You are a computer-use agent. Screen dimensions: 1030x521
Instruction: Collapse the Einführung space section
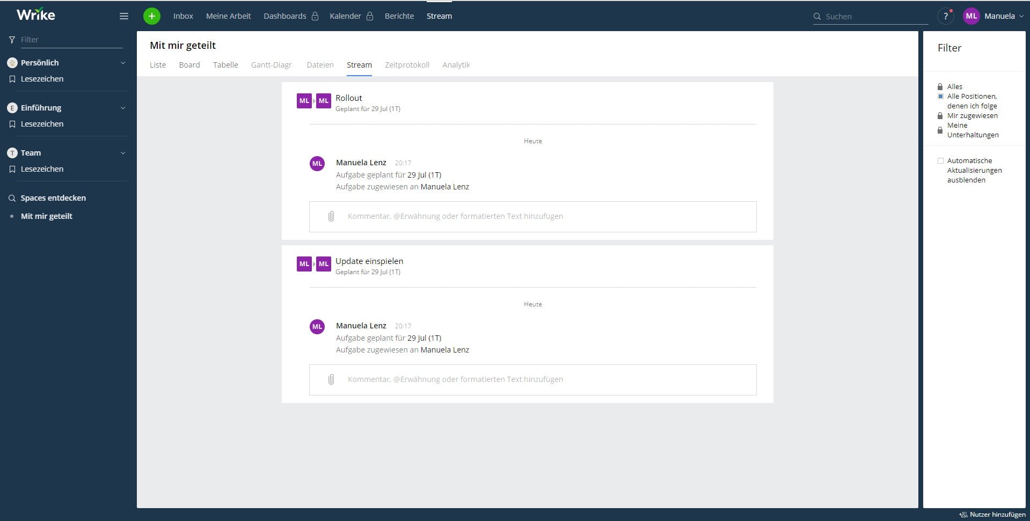click(123, 107)
